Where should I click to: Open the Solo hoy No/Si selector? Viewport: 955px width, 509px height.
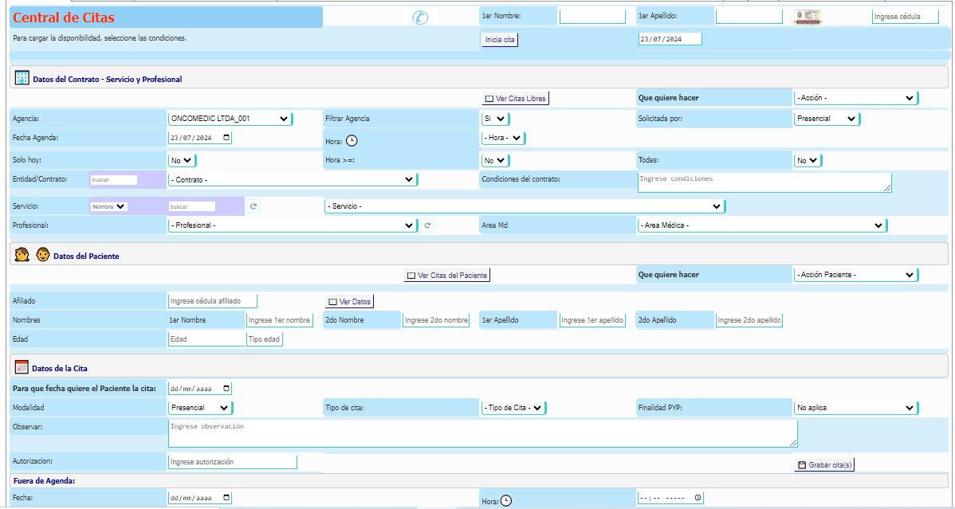(182, 160)
